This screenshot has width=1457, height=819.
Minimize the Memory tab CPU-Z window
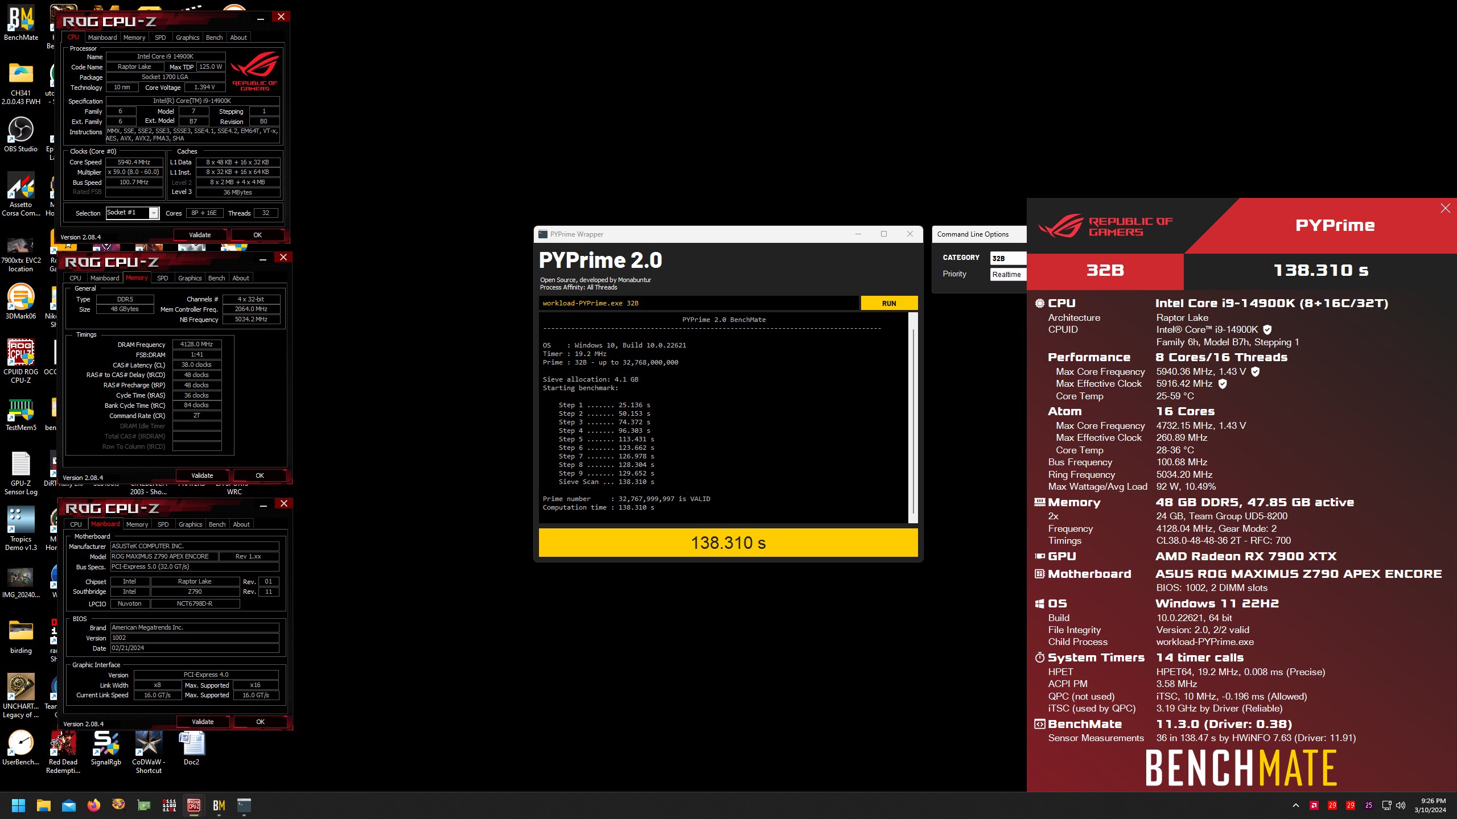coord(263,259)
